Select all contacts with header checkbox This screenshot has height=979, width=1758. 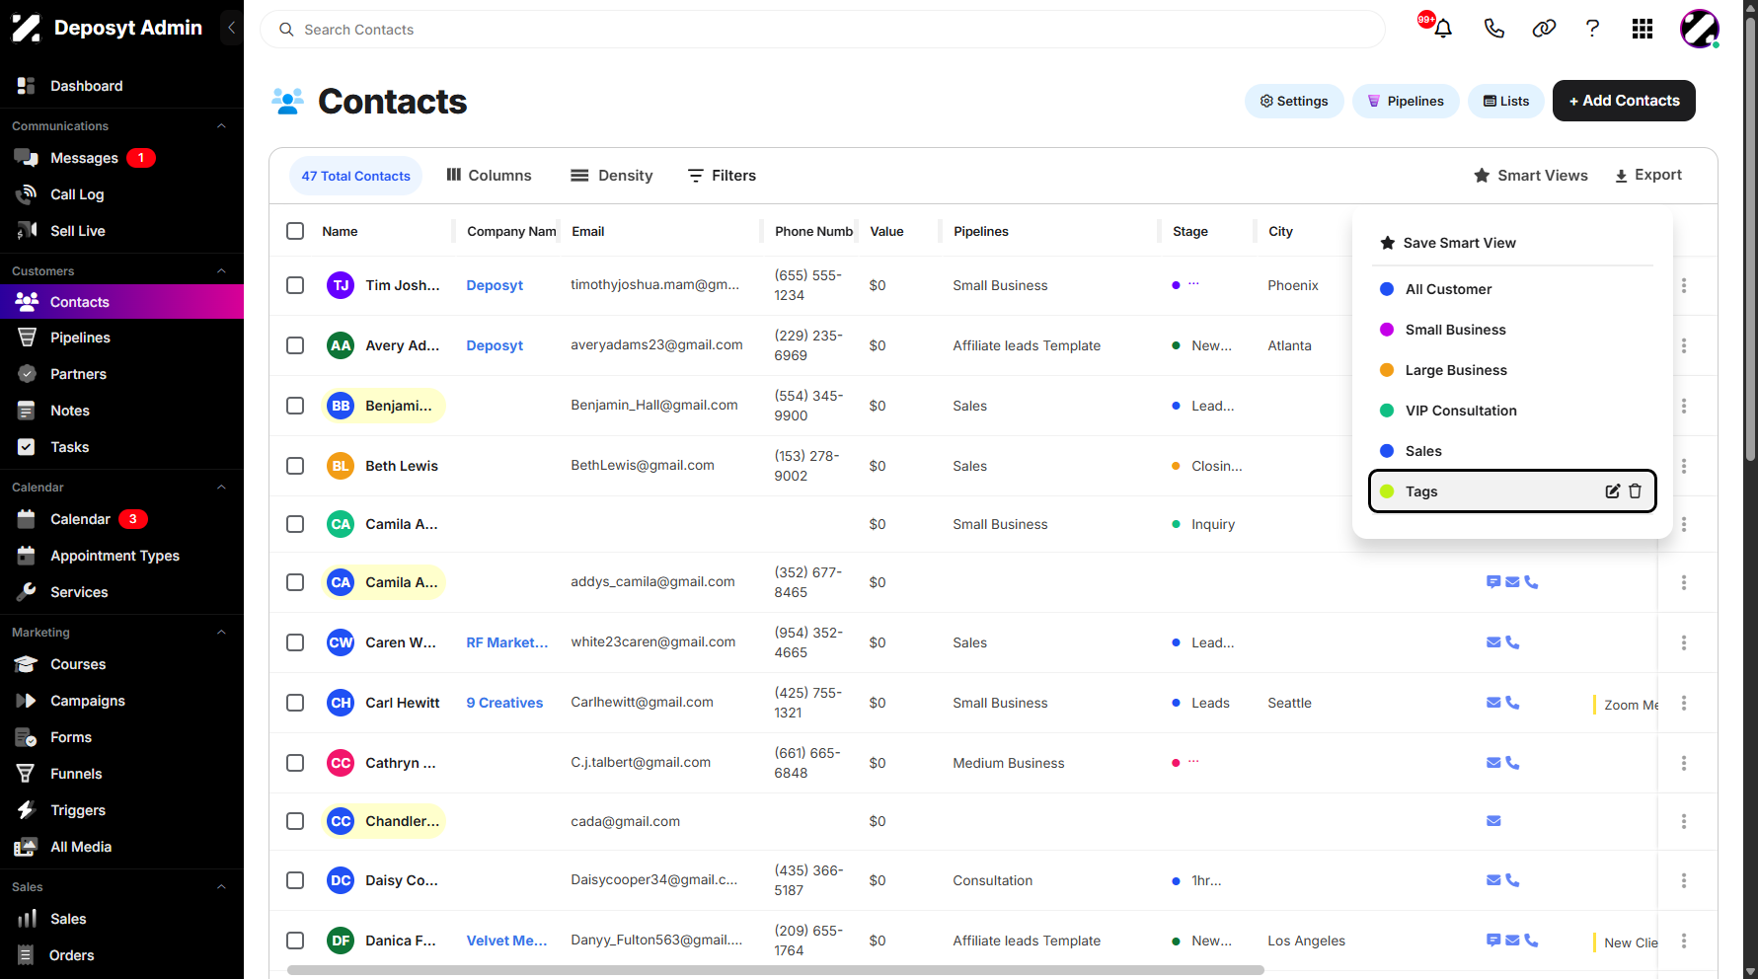coord(295,231)
